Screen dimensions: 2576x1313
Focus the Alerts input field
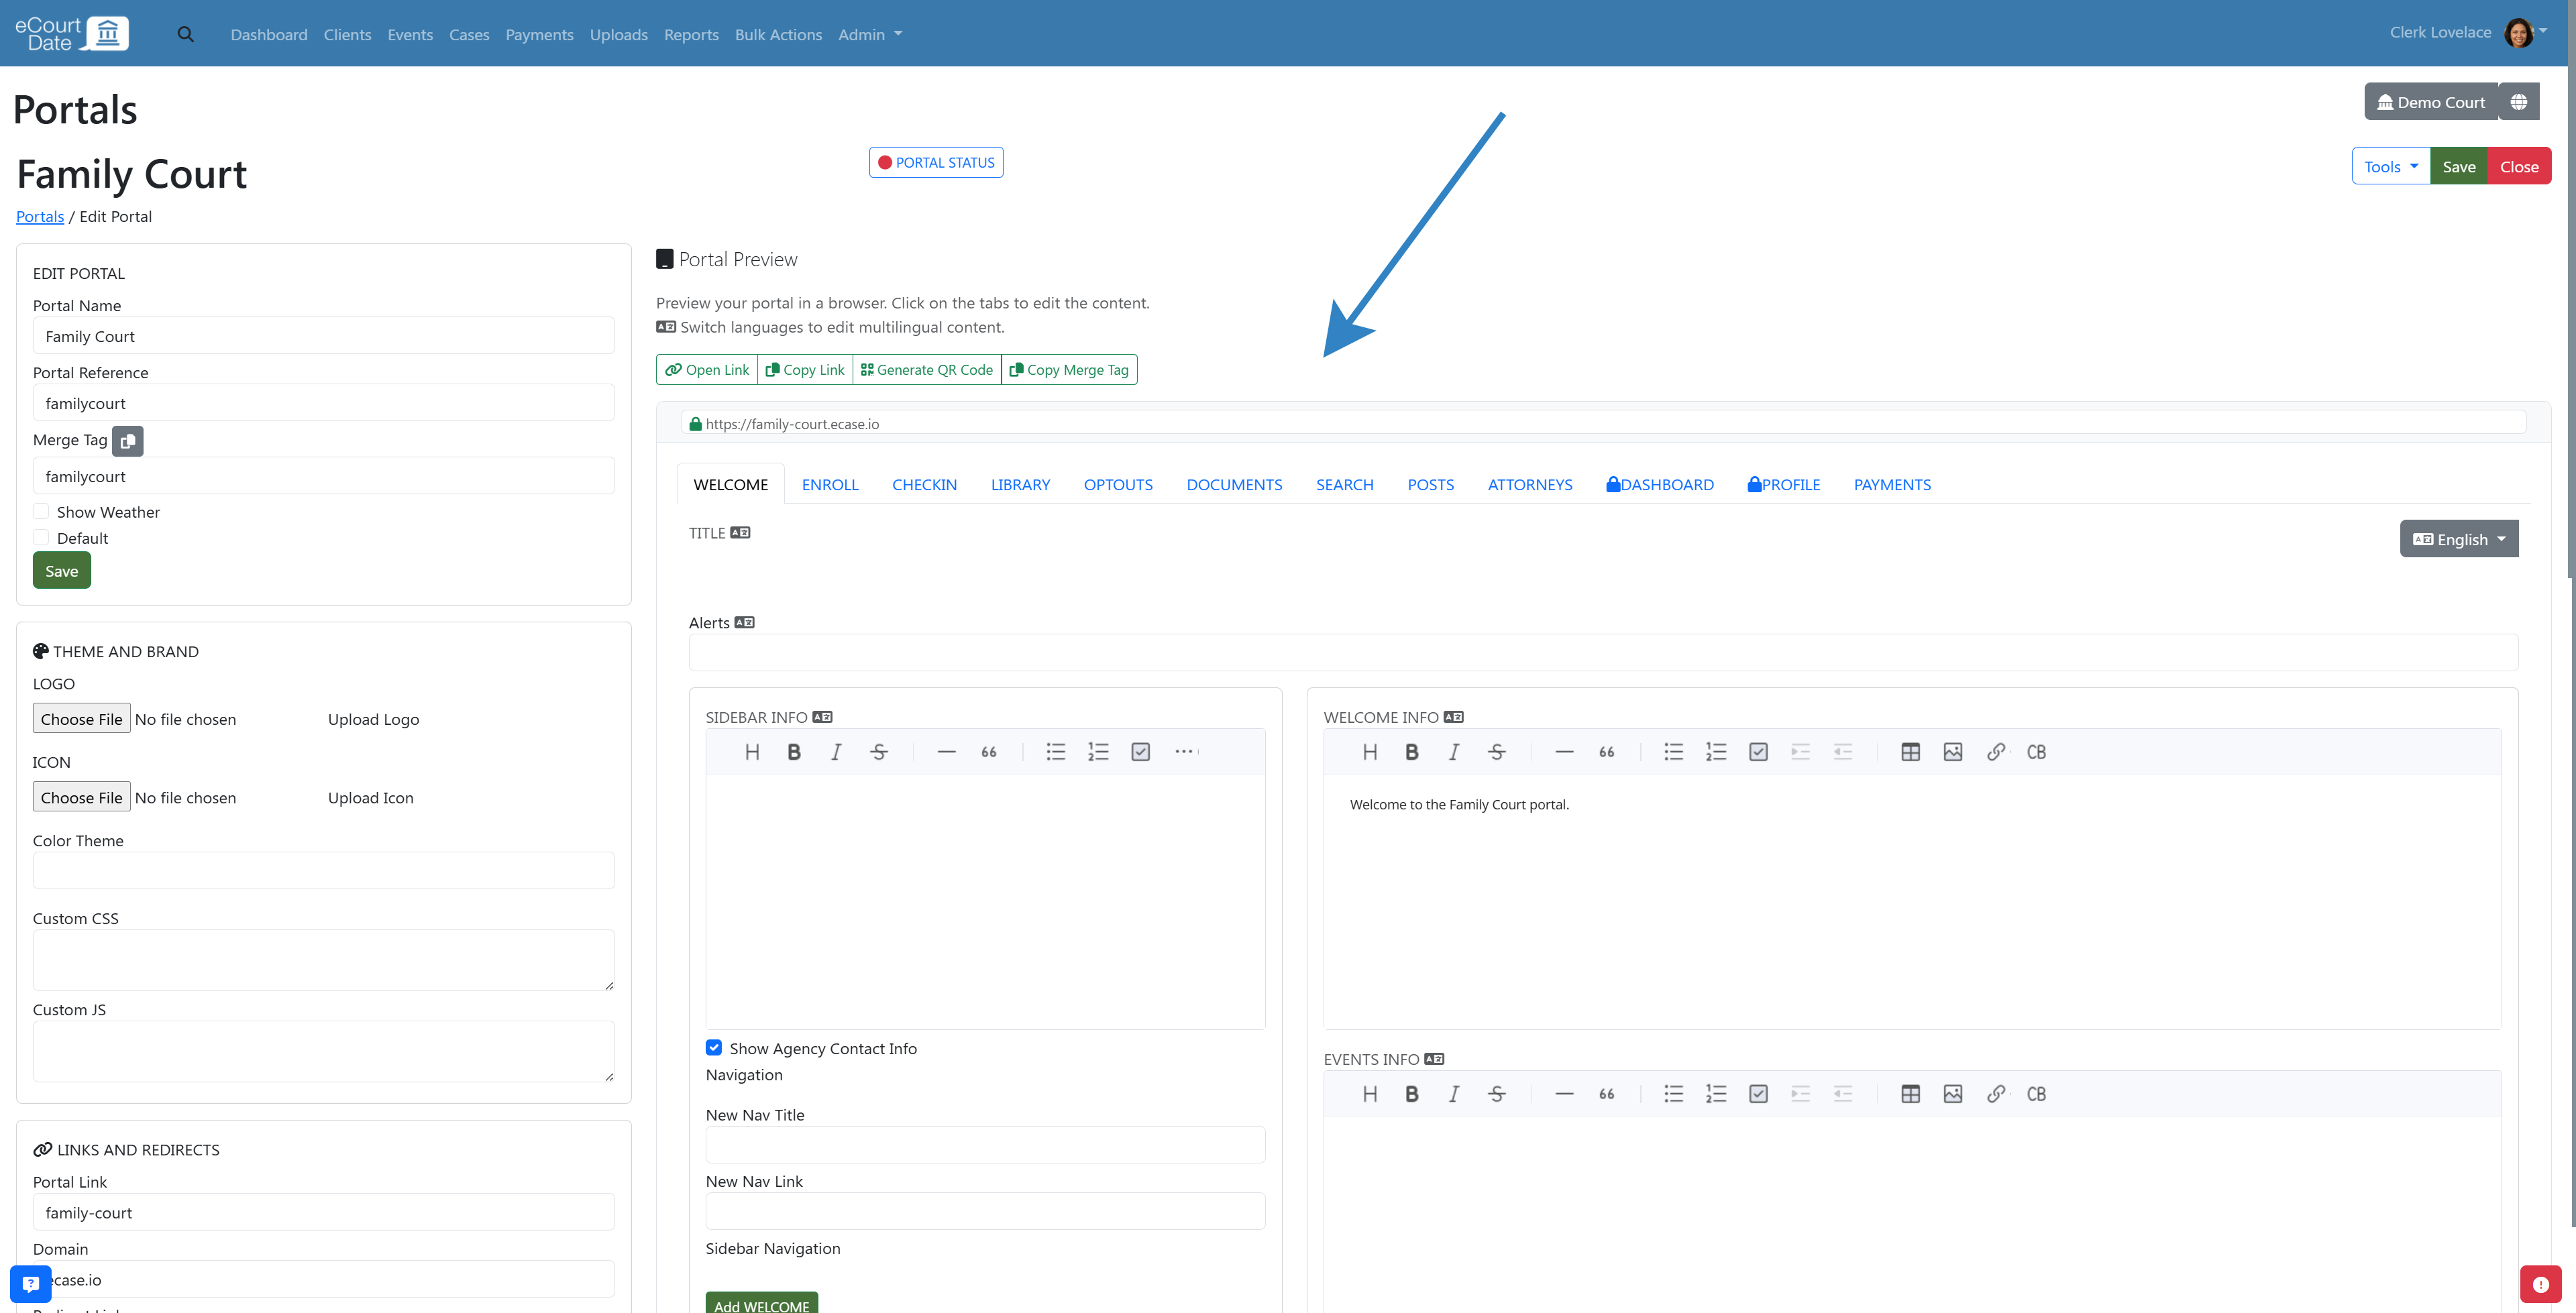(x=1603, y=652)
